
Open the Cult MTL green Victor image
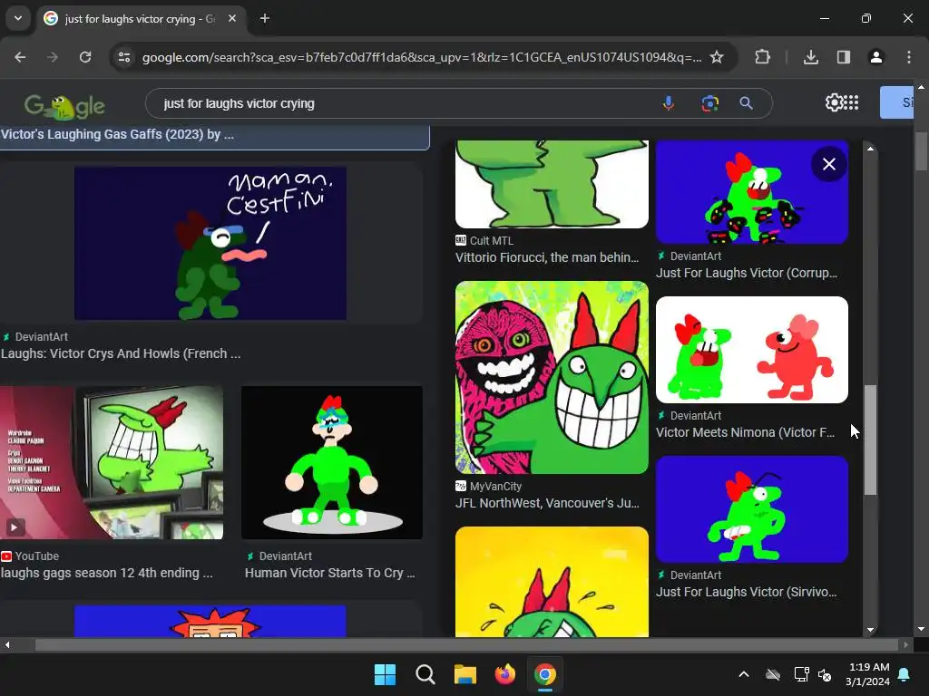coord(552,184)
